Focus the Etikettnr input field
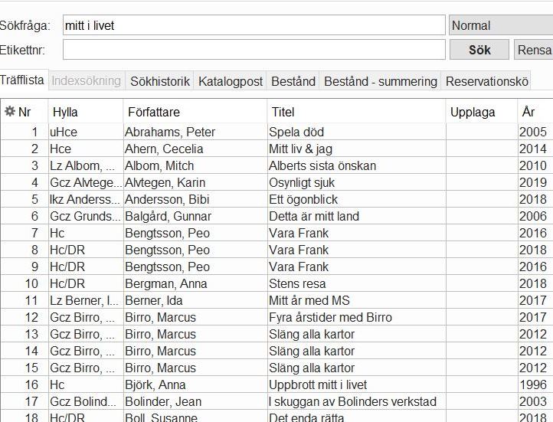The width and height of the screenshot is (553, 422). pyautogui.click(x=254, y=50)
